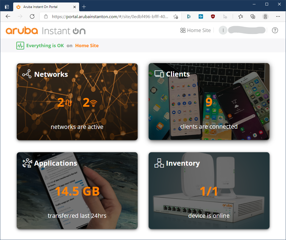Image resolution: width=286 pixels, height=240 pixels.
Task: Open the Home Site orange link
Action: [87, 46]
